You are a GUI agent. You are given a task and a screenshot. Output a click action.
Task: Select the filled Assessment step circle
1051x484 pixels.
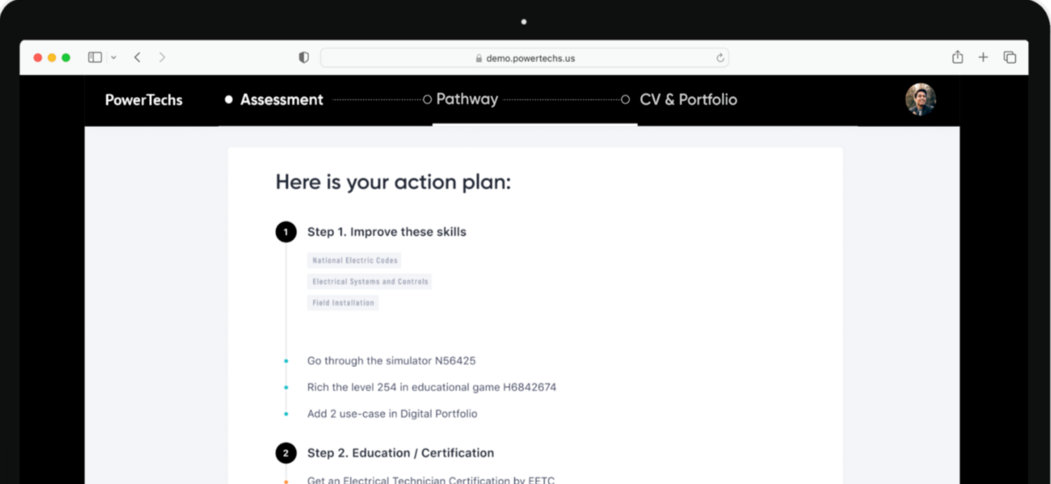228,99
